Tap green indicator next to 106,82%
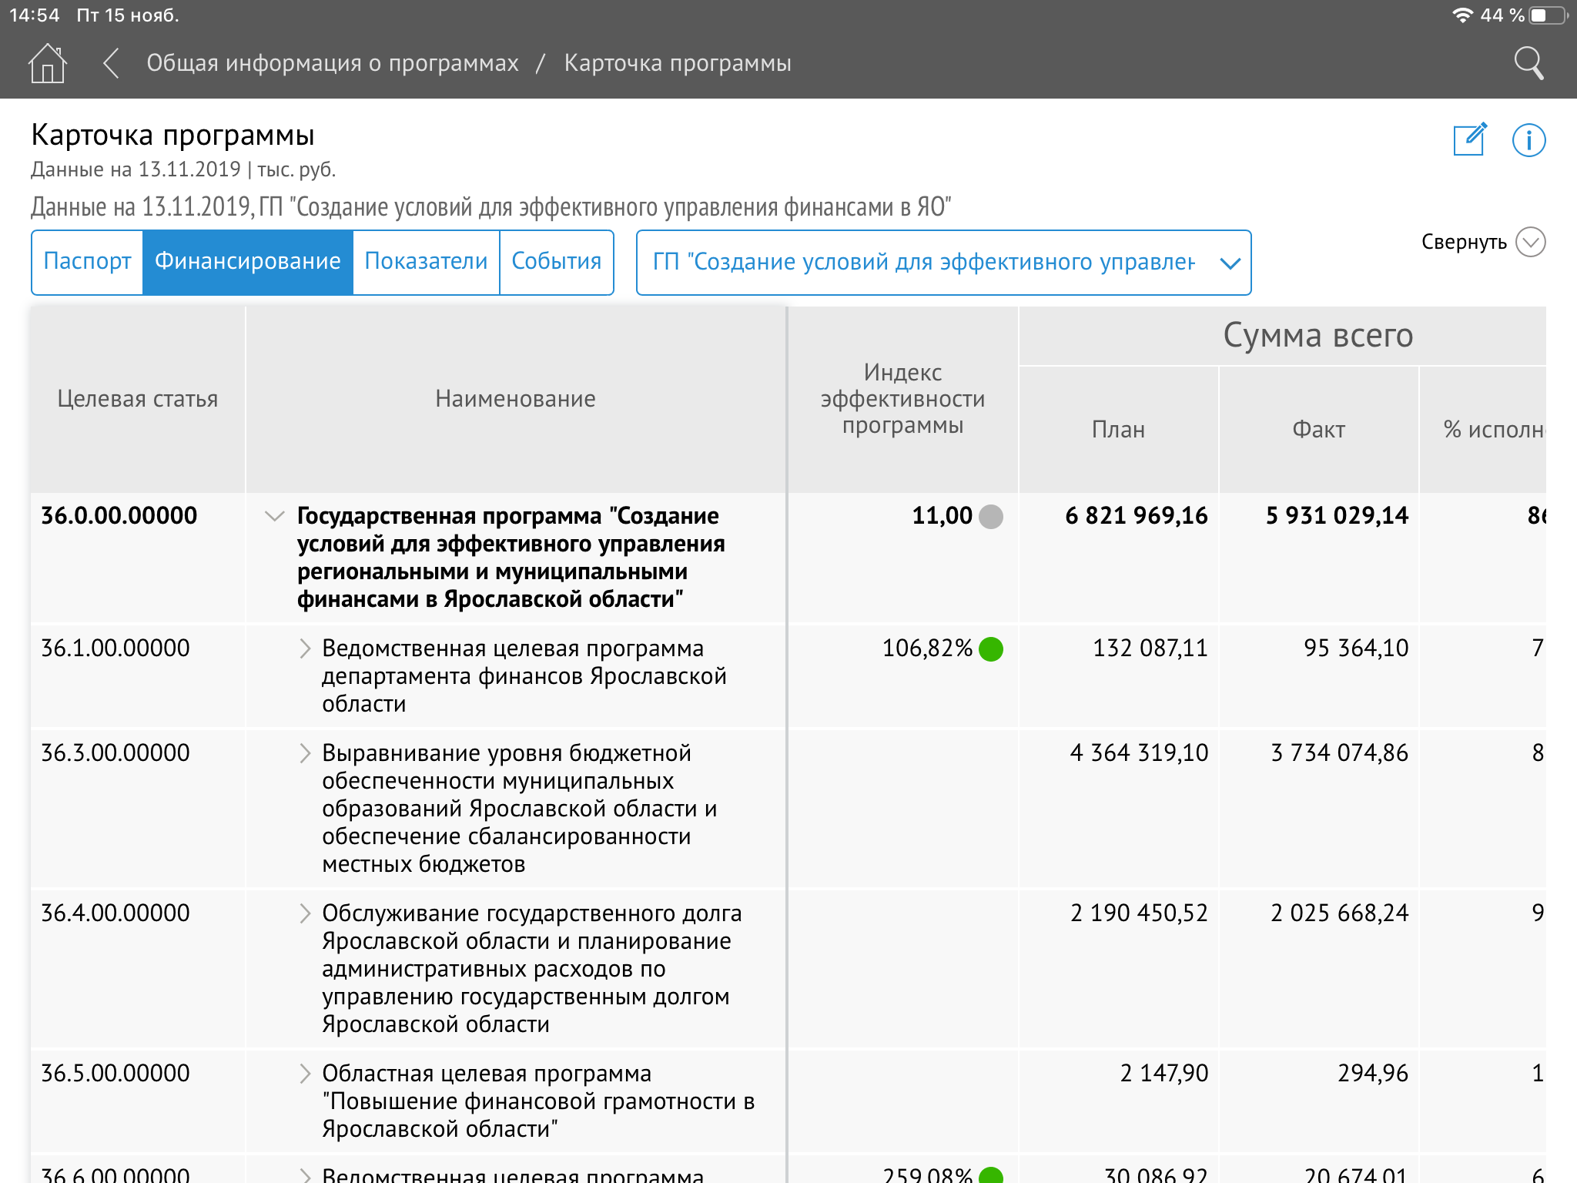Screen dimensions: 1577x1183 tap(991, 649)
